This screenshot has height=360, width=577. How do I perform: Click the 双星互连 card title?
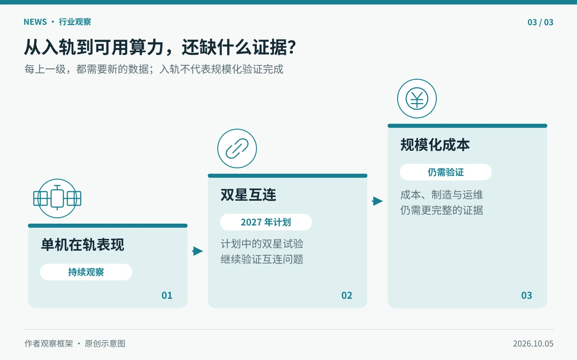(248, 195)
